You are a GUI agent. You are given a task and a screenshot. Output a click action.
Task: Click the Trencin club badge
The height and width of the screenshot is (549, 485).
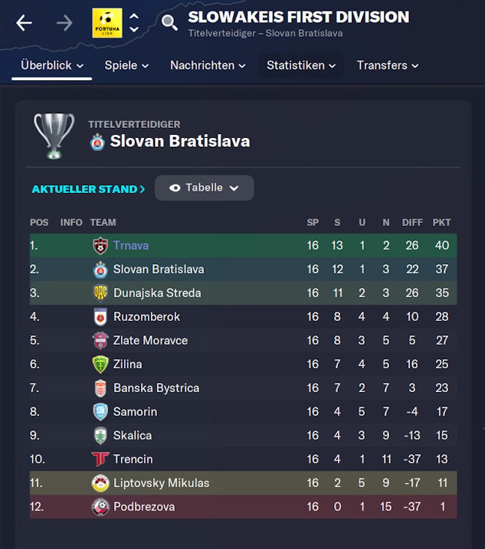click(100, 459)
